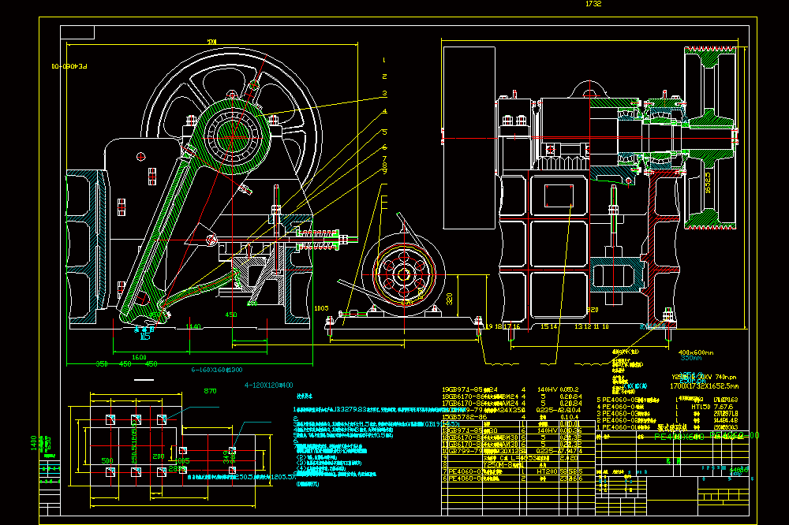
Task: Select the 400x600mm specification text
Action: click(695, 352)
